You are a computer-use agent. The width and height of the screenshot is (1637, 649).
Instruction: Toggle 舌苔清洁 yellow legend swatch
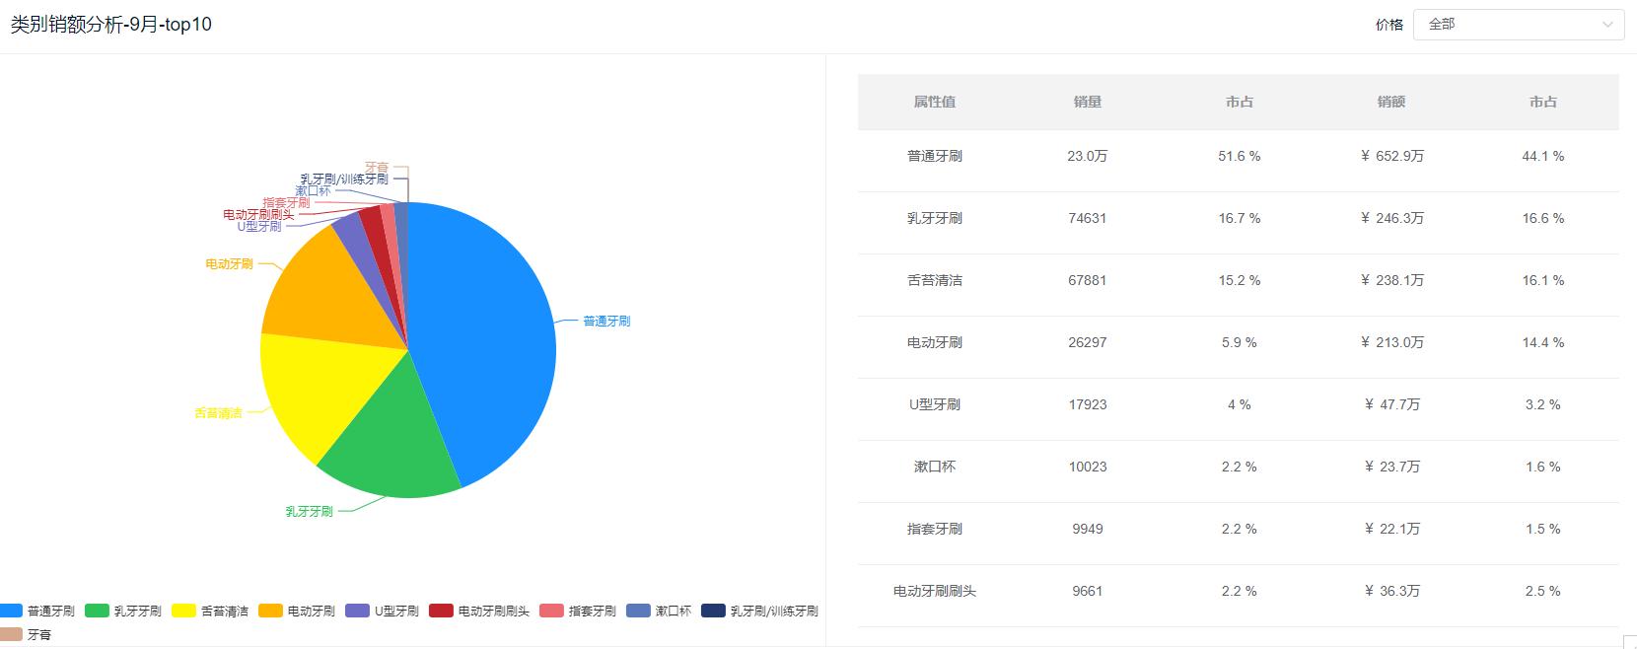[183, 611]
